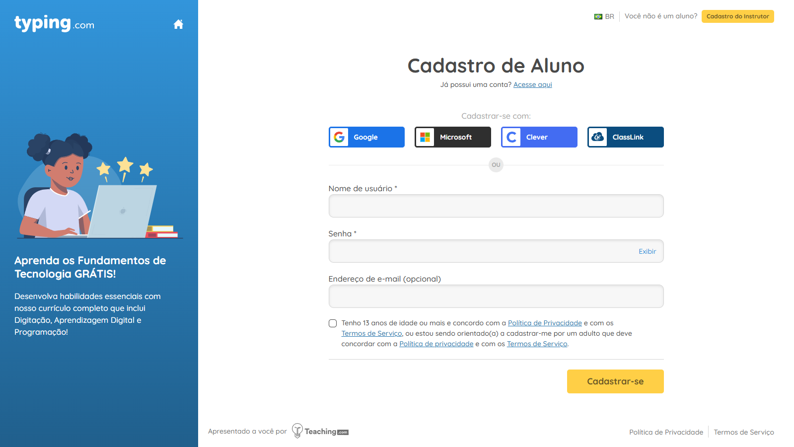Open the BR language selector
Image resolution: width=794 pixels, height=447 pixels.
pos(604,16)
